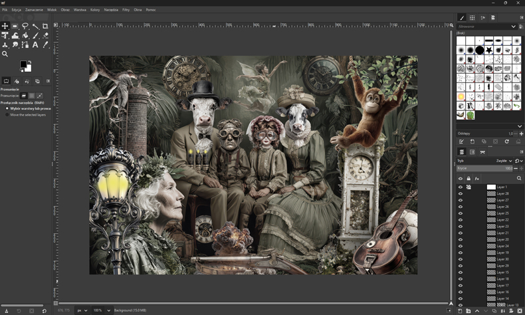Select the Move tool in toolbox

[x=5, y=26]
